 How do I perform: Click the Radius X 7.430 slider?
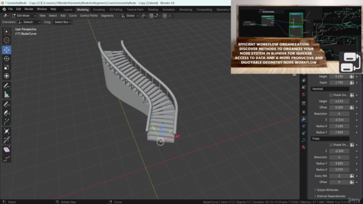339,126
